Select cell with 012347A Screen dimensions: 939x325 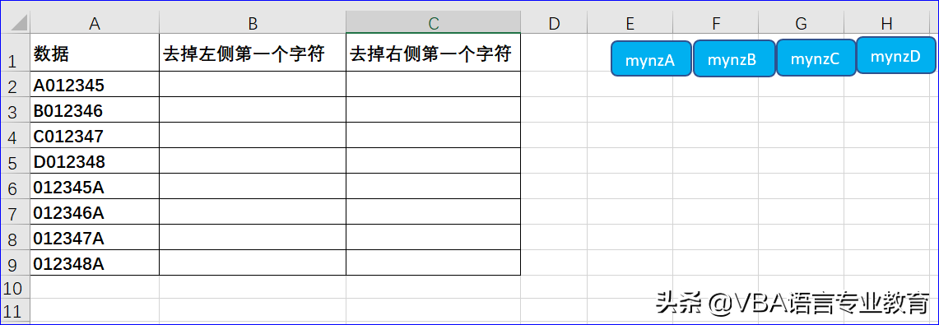(95, 238)
